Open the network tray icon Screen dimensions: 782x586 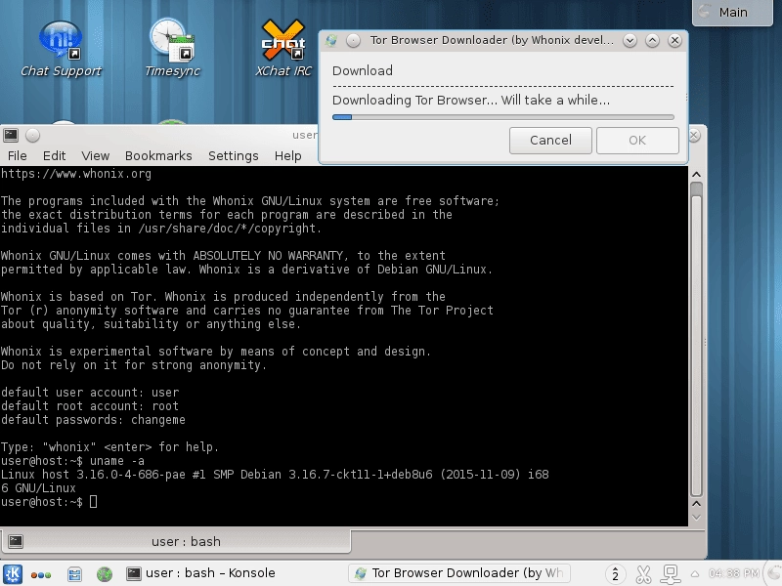(x=671, y=574)
